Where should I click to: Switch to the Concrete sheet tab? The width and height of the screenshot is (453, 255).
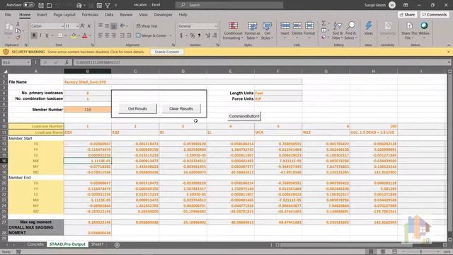pyautogui.click(x=35, y=244)
